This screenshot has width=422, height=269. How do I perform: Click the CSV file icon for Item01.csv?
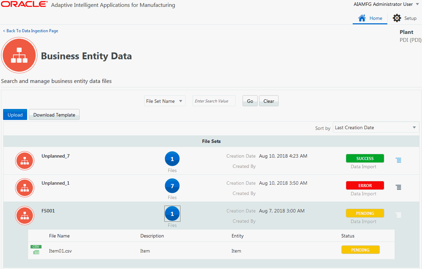36,250
